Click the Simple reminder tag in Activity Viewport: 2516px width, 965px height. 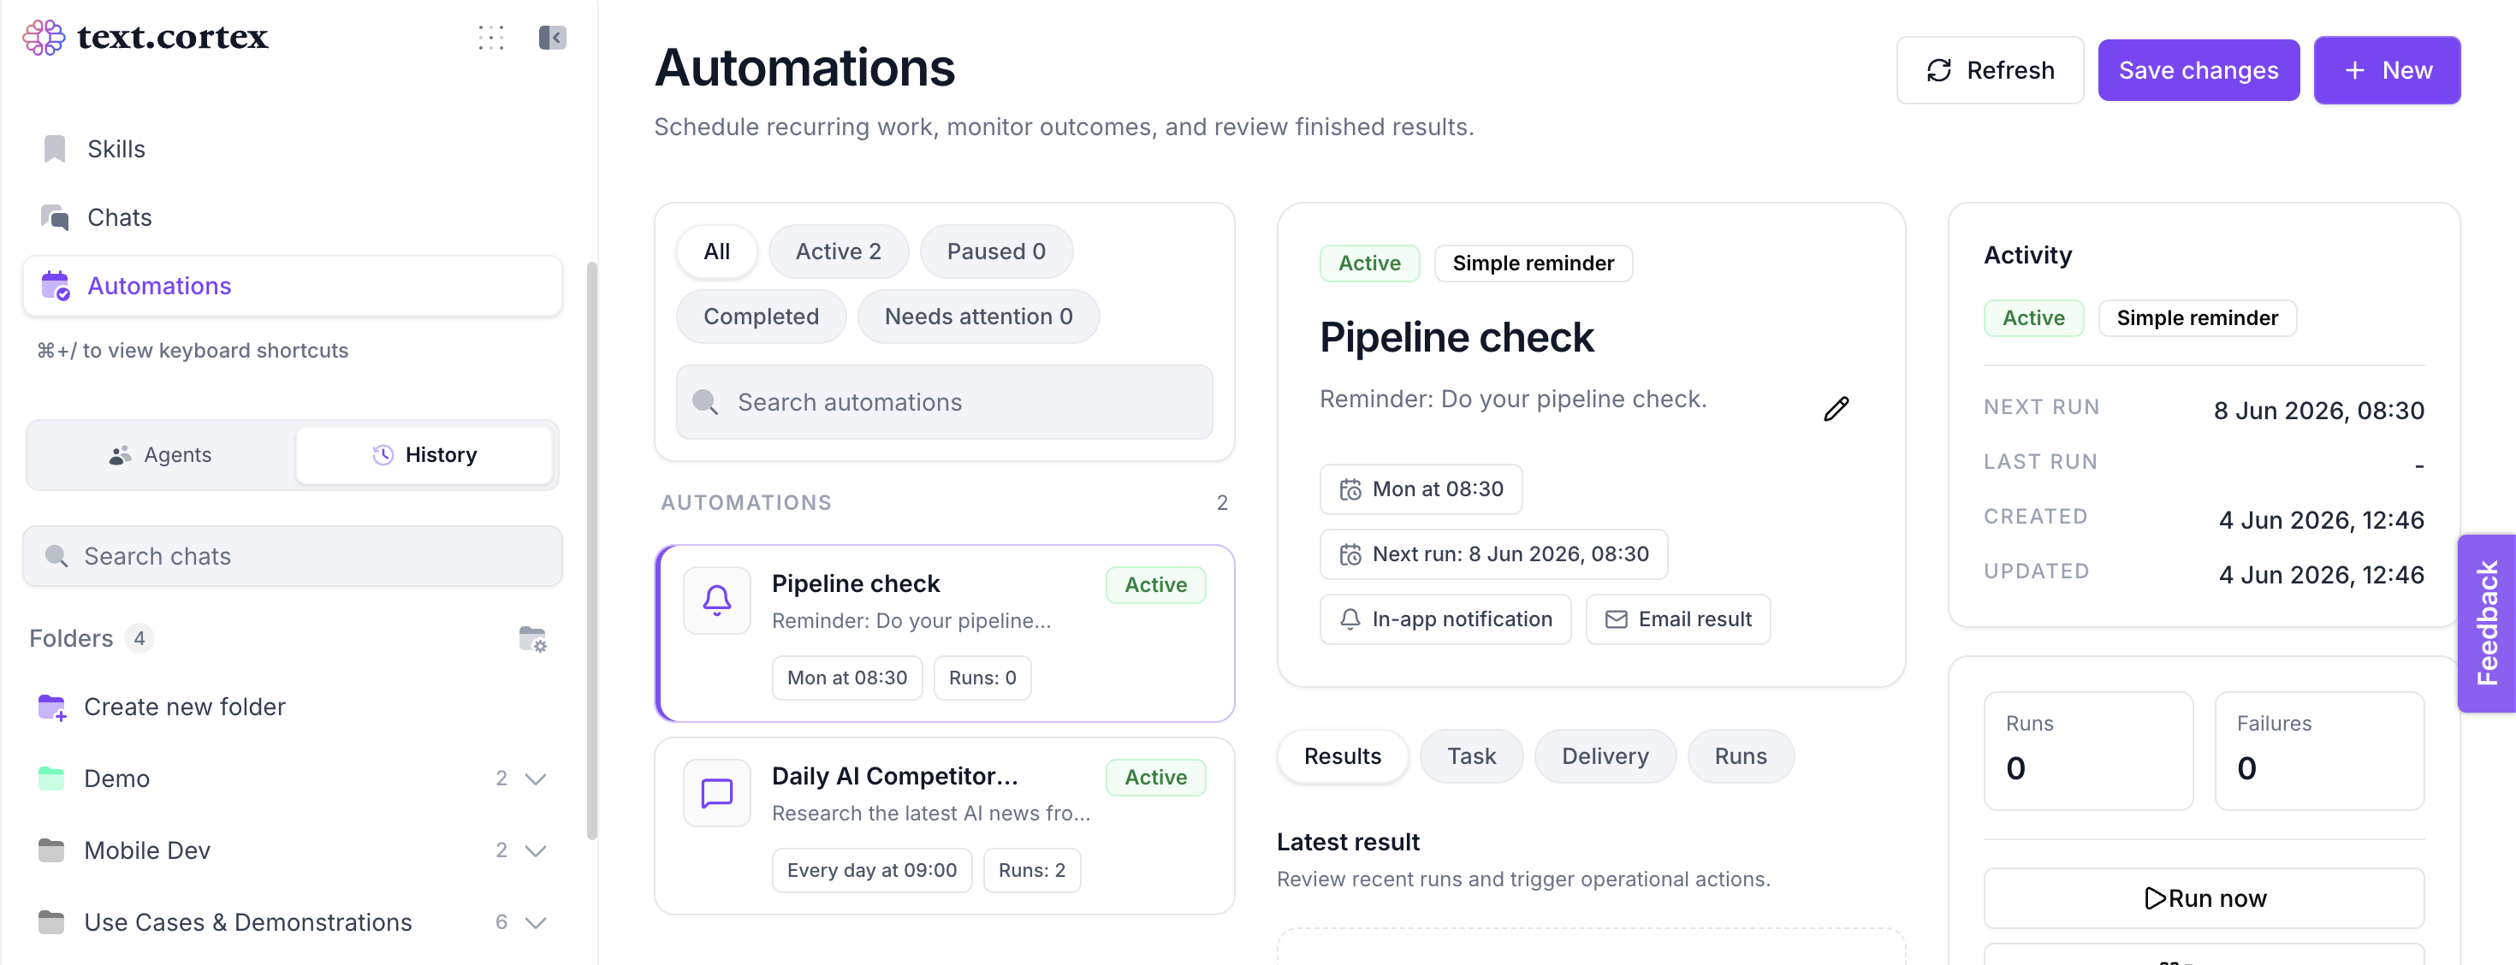[x=2197, y=317]
